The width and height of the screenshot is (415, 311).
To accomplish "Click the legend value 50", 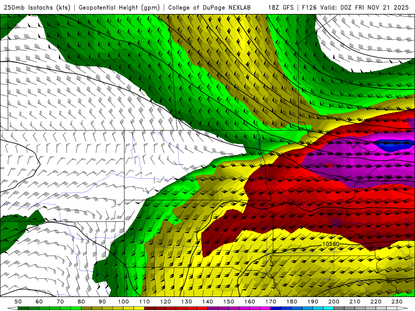I will pos(18,302).
